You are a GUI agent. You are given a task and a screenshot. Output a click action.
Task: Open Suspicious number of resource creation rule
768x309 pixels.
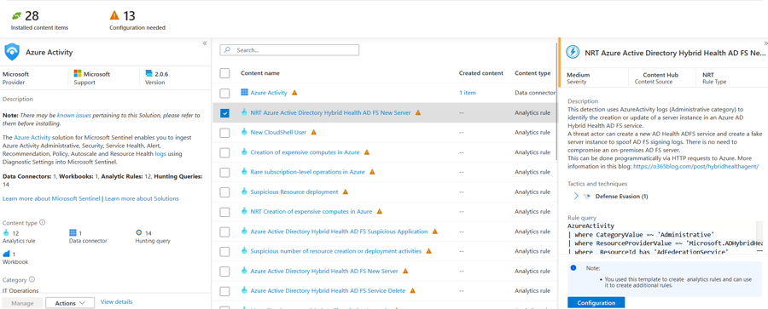[336, 251]
